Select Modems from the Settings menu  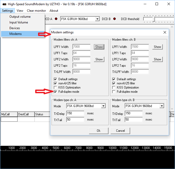(x=16, y=34)
